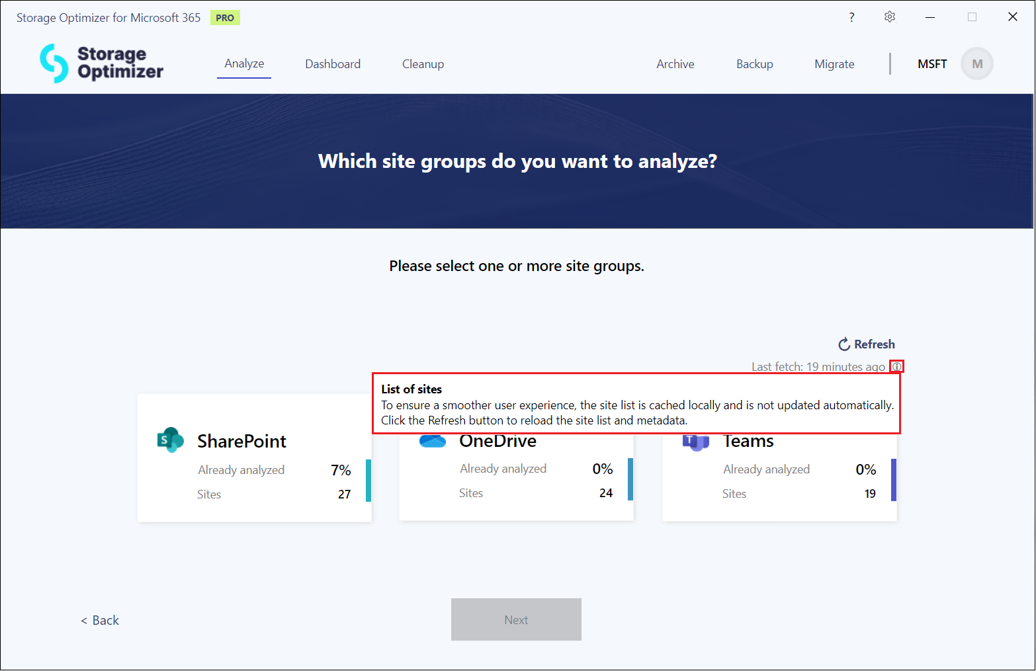Screen dimensions: 1036x671
Task: Open settings via the gear icon
Action: pos(890,17)
